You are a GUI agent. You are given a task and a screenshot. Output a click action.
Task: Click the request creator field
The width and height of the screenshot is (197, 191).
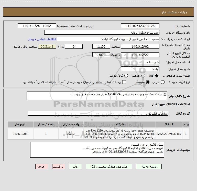tap(108, 39)
